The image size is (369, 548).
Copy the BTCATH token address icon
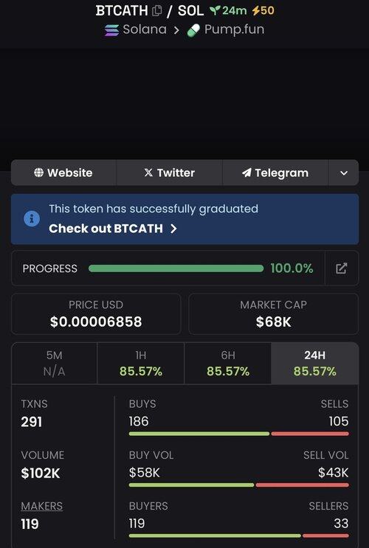point(157,11)
